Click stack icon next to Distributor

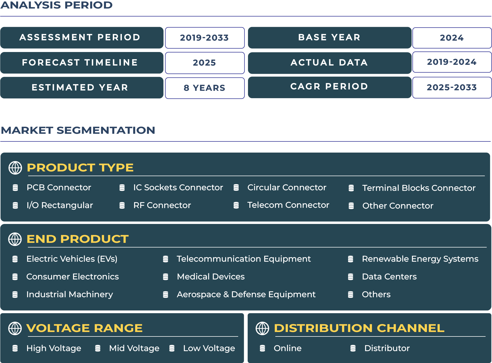(x=353, y=348)
